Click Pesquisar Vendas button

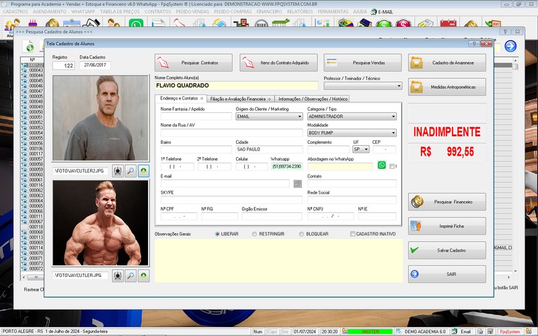click(362, 62)
